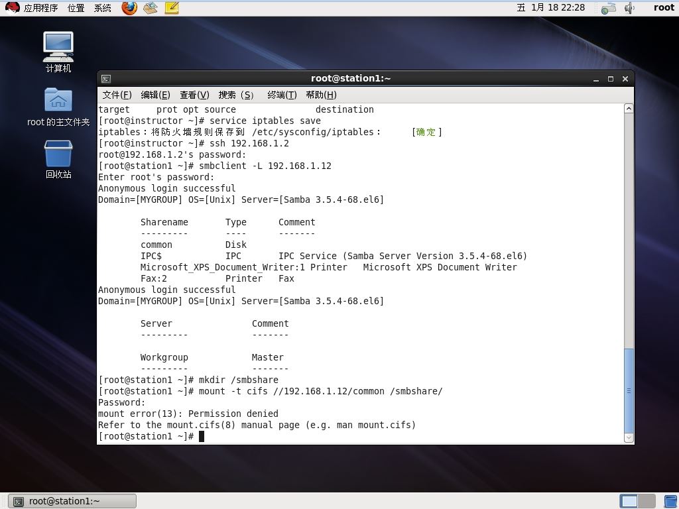Click the 'mount -t cifs' command line
Image resolution: width=679 pixels, height=509 pixels.
tap(271, 391)
